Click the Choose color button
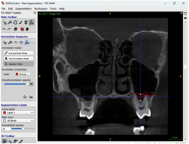 point(23,74)
